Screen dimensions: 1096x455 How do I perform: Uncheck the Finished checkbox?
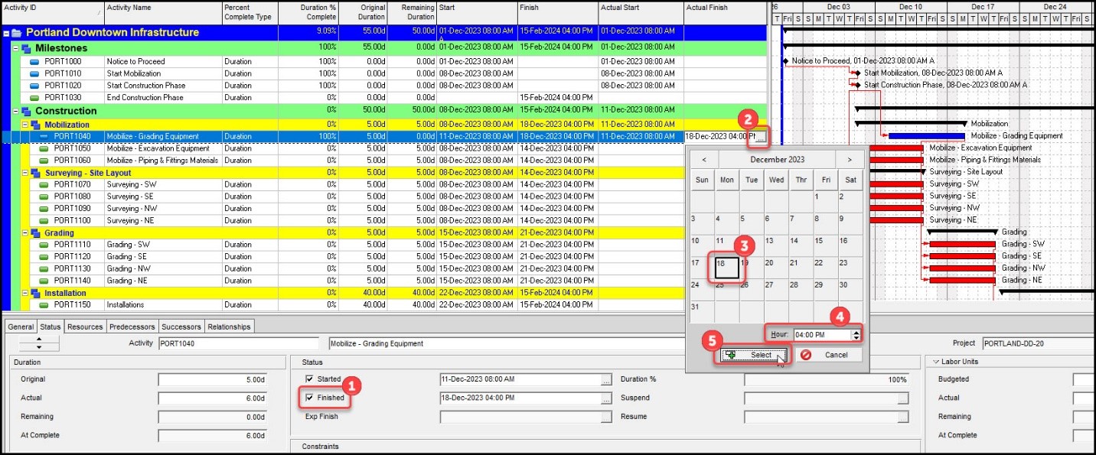point(309,398)
